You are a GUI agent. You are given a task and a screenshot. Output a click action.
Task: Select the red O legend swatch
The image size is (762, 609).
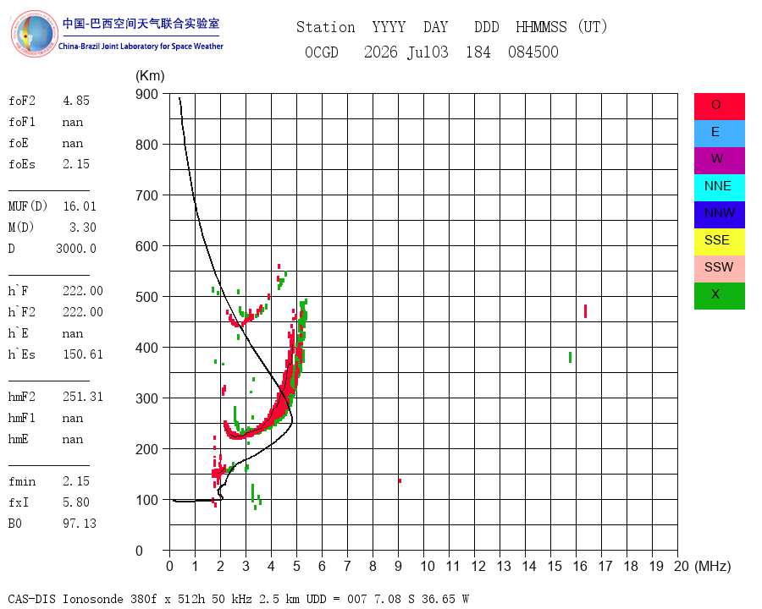[719, 107]
